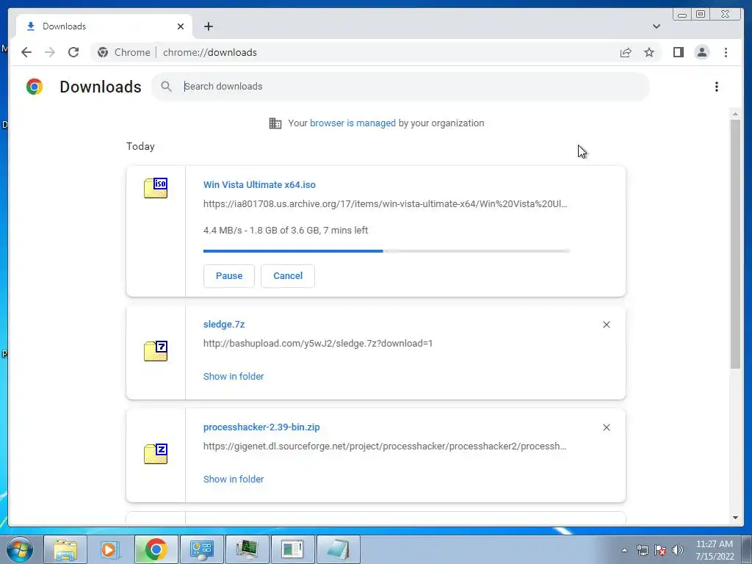Click the scrollbar up arrow
Viewport: 752px width, 564px height.
(x=735, y=114)
